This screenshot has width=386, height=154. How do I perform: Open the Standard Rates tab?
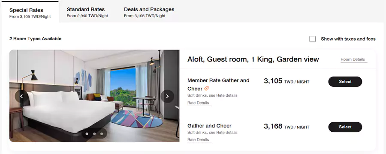pyautogui.click(x=87, y=12)
